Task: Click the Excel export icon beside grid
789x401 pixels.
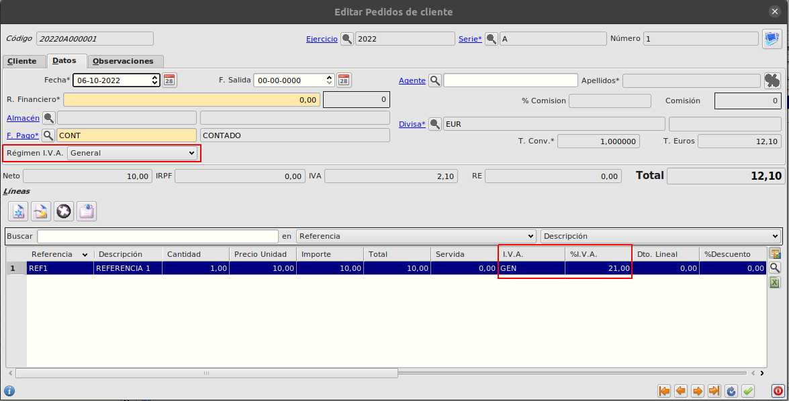Action: coord(775,282)
